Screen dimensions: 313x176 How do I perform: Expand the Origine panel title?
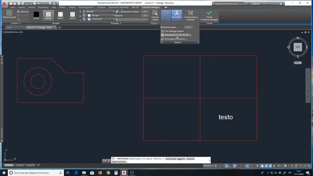(x=155, y=23)
